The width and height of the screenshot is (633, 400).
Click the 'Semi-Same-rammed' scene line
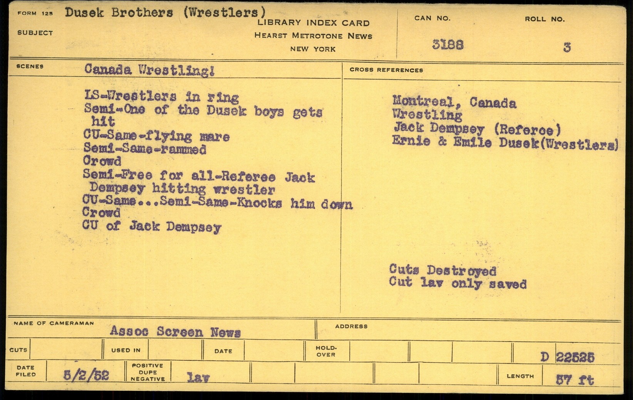pos(144,148)
